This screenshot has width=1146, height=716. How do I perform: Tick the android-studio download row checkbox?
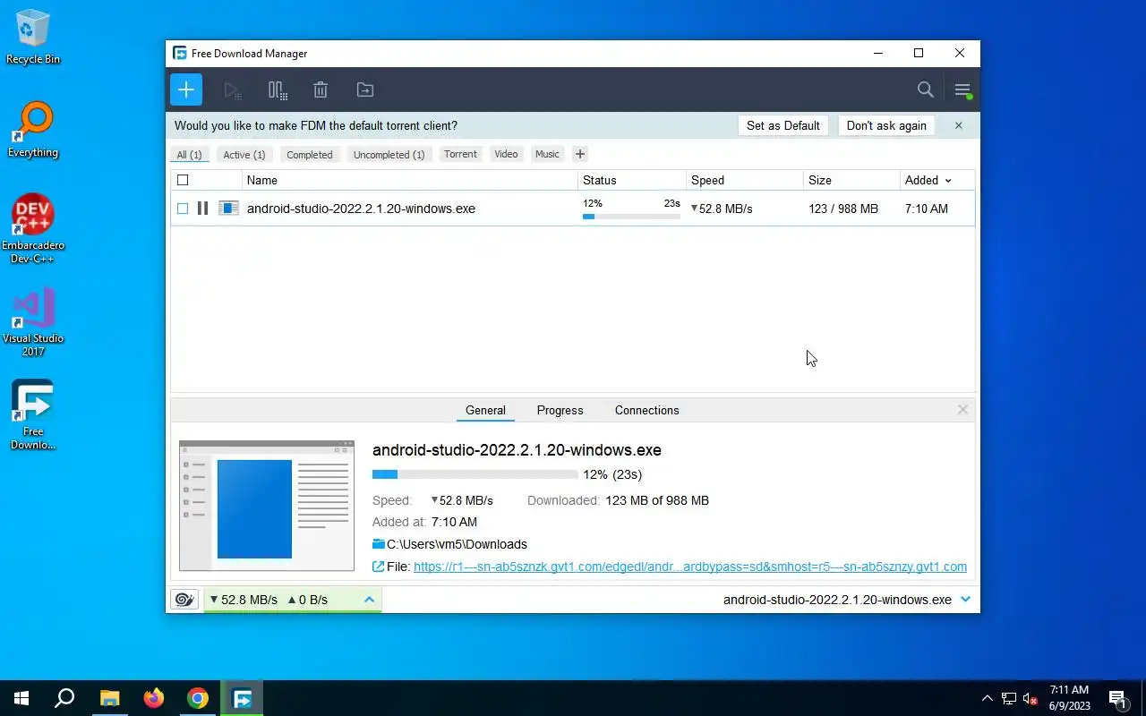183,209
